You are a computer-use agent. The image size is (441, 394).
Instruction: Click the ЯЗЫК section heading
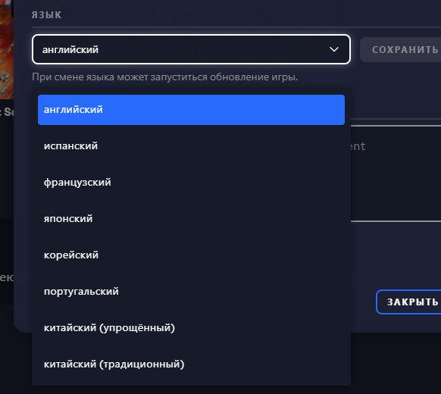click(x=46, y=15)
